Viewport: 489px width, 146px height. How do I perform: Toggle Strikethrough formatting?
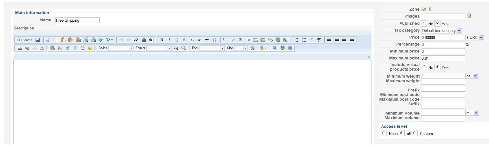pyautogui.click(x=184, y=40)
